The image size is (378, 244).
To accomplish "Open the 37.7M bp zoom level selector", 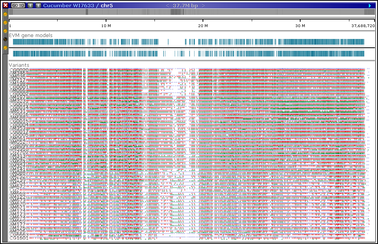I will 185,5.
